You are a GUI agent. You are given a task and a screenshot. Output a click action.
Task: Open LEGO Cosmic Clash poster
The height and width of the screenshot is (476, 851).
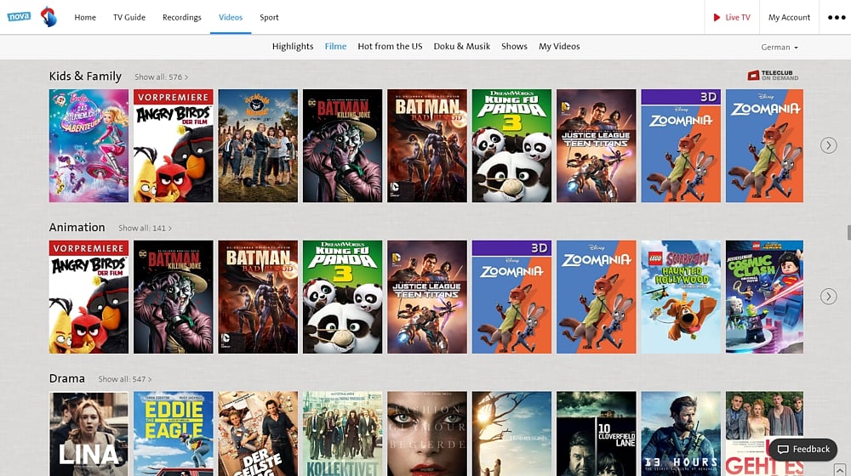pyautogui.click(x=764, y=297)
